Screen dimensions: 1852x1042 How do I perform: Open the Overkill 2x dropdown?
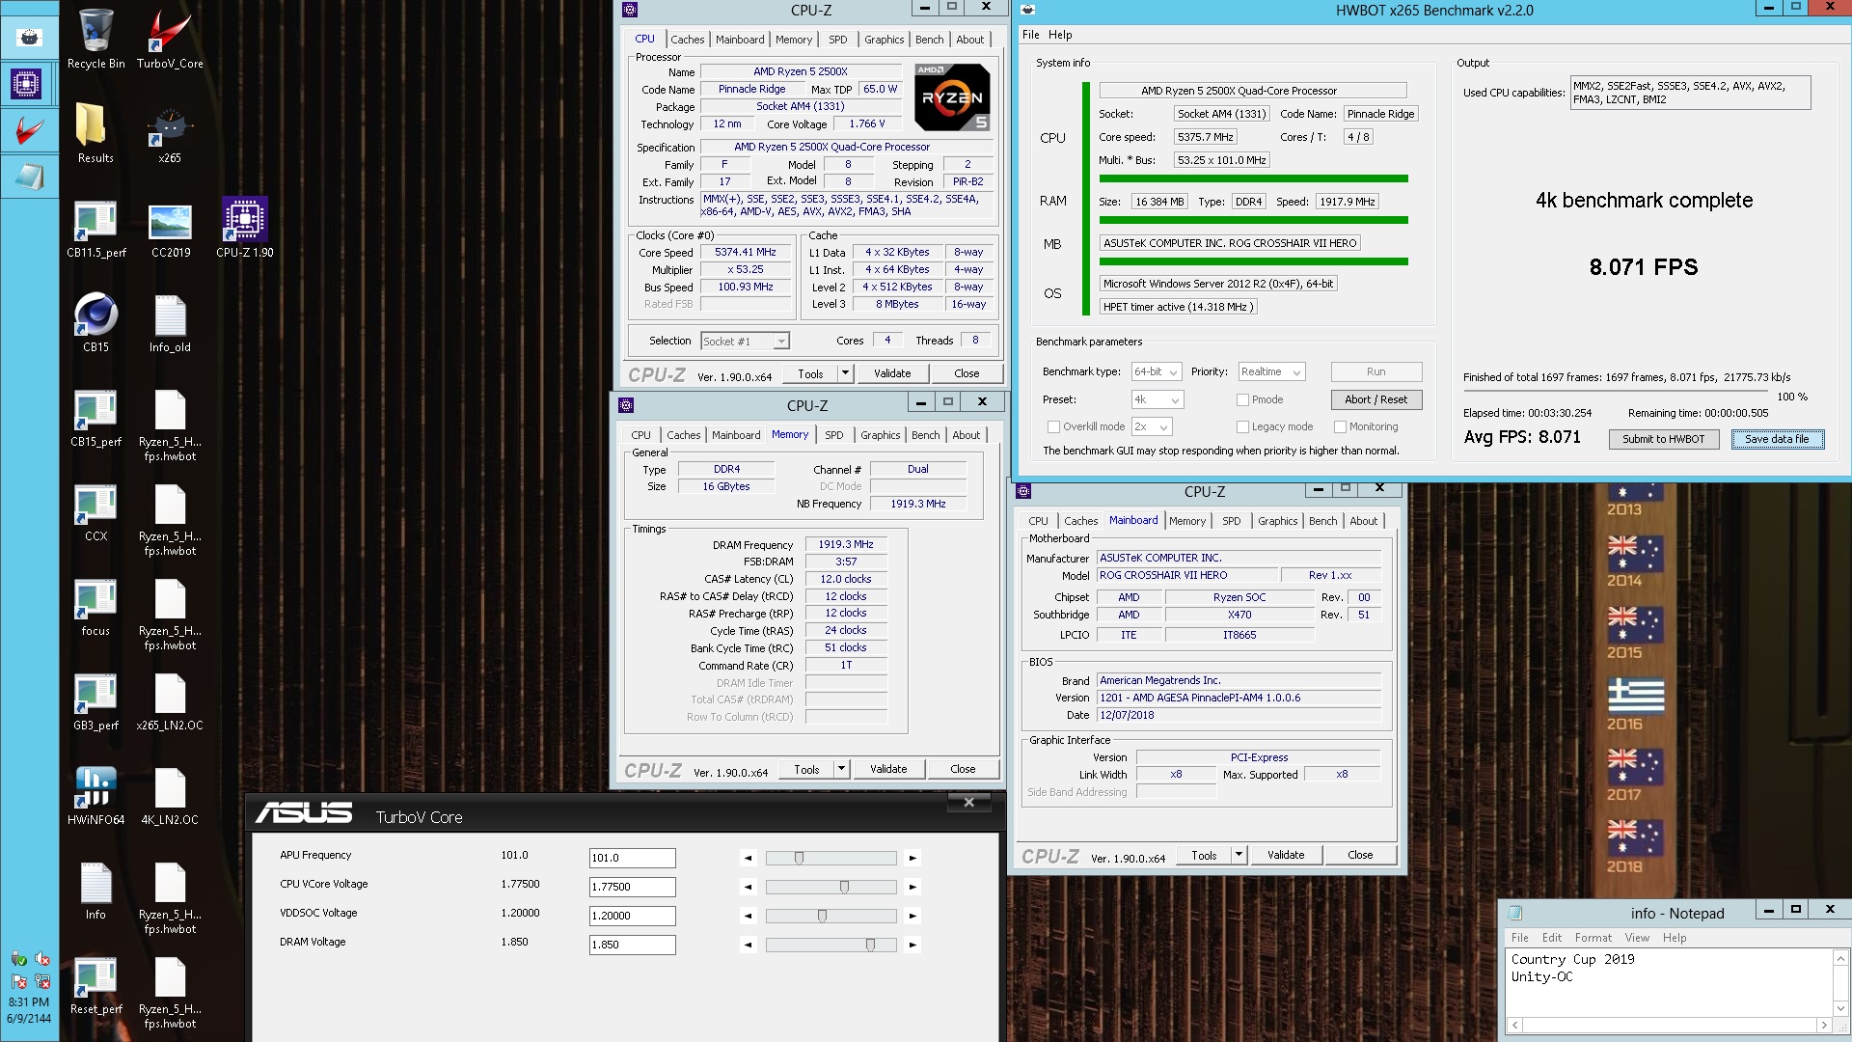click(1151, 426)
